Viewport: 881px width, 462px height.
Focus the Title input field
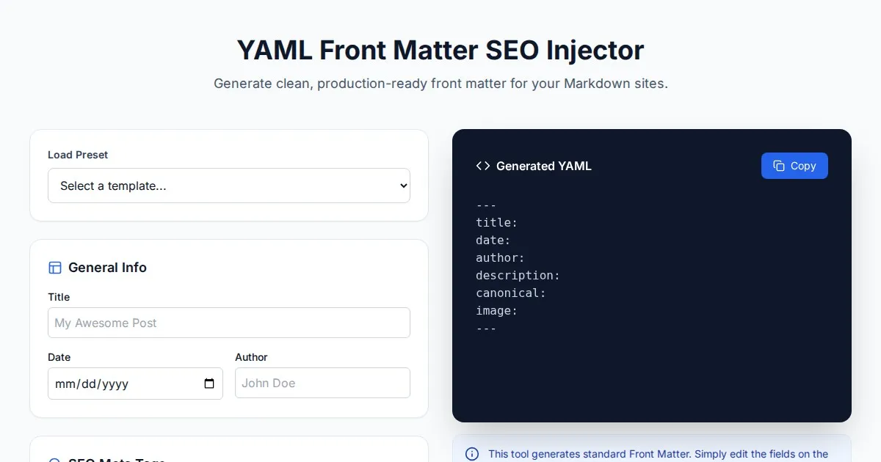pos(228,323)
